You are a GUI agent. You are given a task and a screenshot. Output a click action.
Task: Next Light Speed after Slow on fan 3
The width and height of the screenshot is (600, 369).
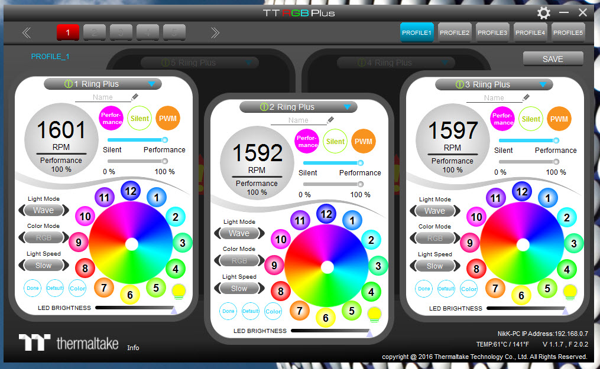point(458,266)
